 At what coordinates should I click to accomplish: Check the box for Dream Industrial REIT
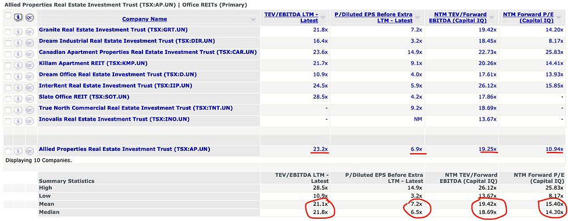click(8, 43)
